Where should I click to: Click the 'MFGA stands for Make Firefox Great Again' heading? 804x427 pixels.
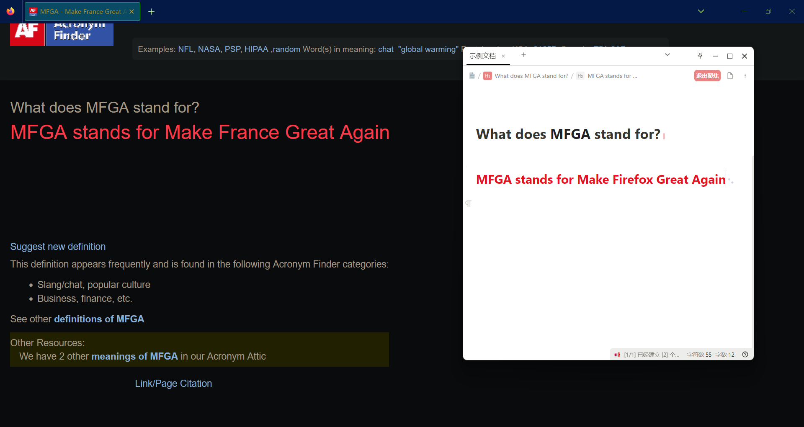[601, 180]
